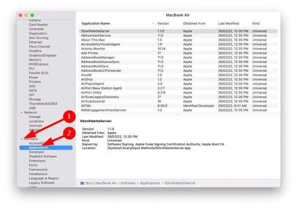Select the About This Mac row
This screenshot has height=209, width=297.
click(178, 40)
